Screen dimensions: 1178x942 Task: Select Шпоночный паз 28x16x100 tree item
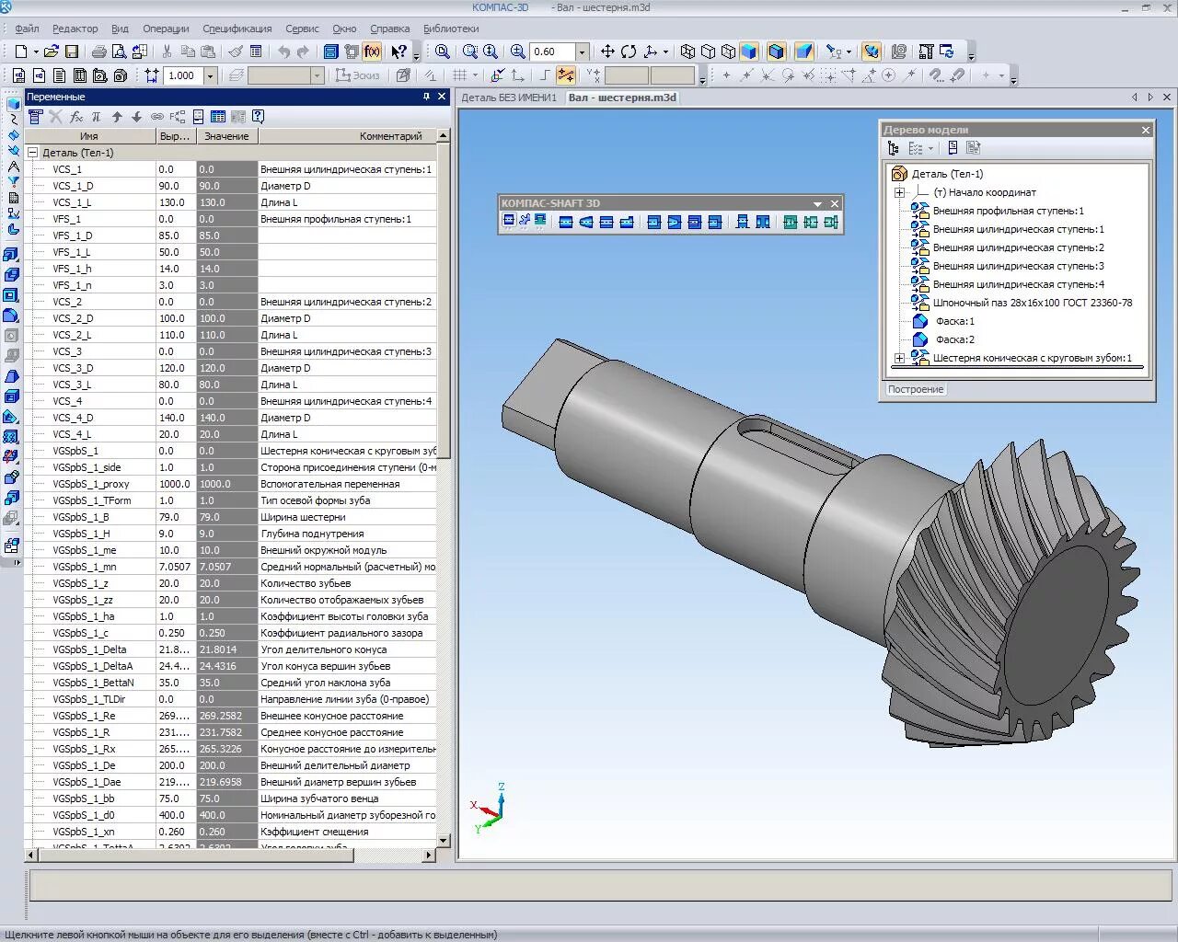coord(1033,303)
